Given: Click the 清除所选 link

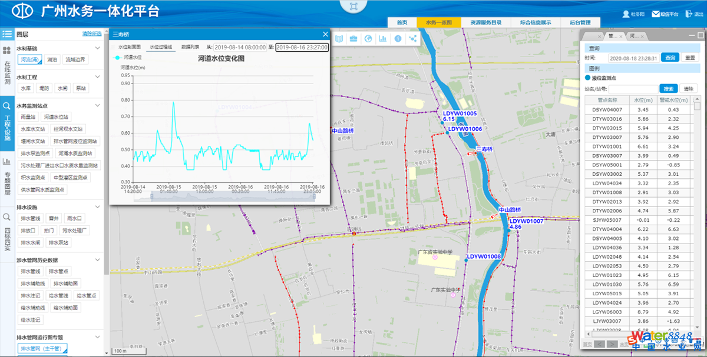Looking at the screenshot, I should (91, 35).
